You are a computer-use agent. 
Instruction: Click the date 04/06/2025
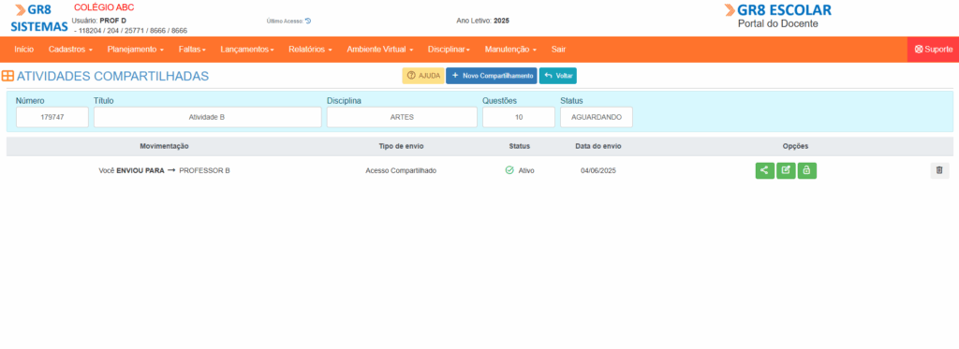point(598,170)
